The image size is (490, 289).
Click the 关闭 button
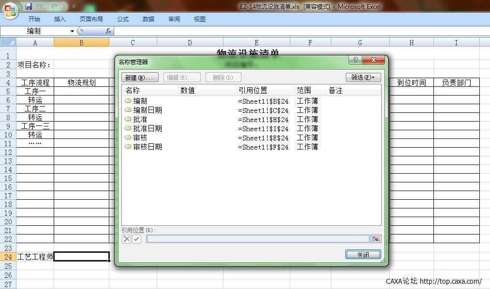[x=363, y=255]
